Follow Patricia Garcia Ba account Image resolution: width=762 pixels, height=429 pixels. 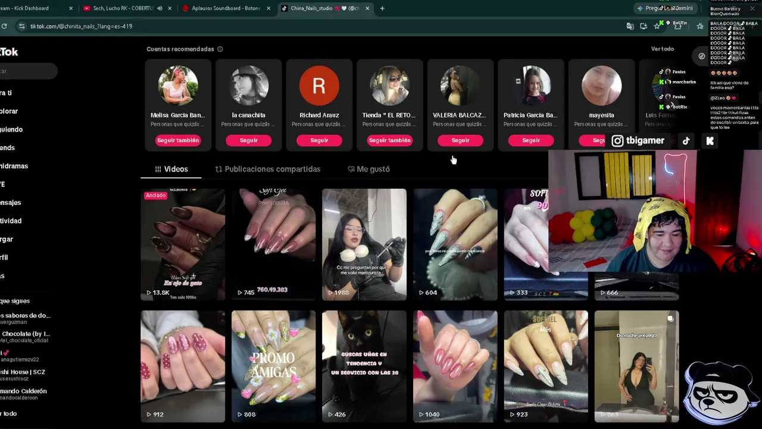coord(531,140)
